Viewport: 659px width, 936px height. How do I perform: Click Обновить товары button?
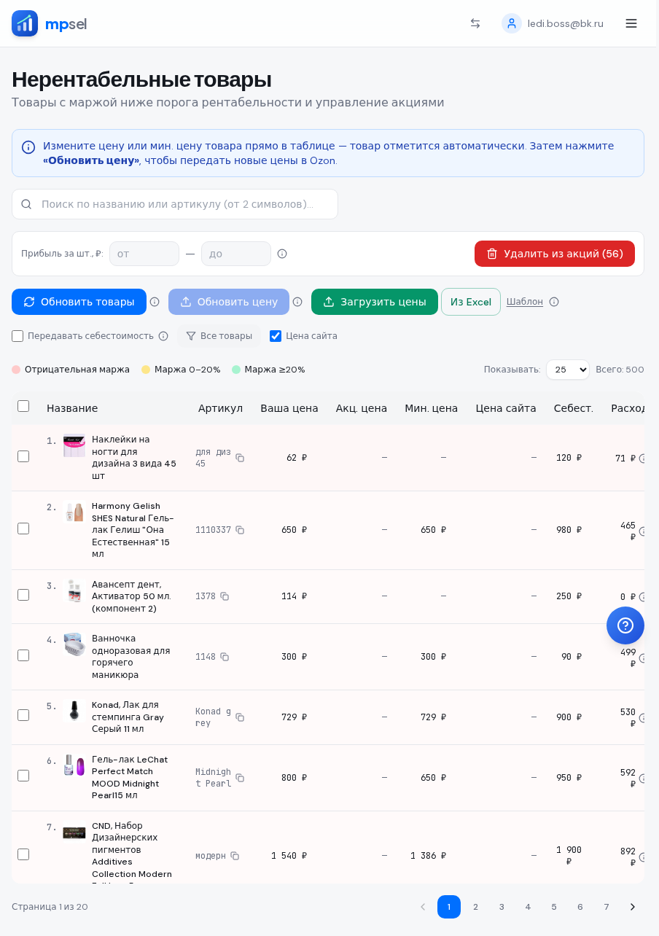(x=79, y=302)
